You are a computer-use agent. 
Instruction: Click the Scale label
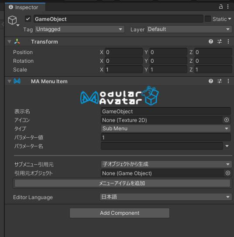(x=20, y=70)
